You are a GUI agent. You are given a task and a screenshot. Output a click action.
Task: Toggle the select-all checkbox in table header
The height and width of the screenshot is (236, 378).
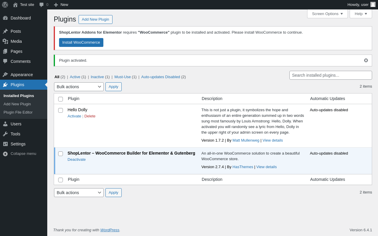[61, 99]
